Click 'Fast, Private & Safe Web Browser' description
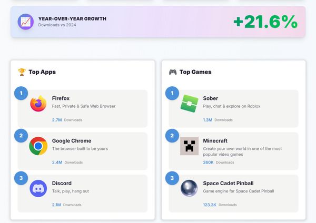Image resolution: width=316 pixels, height=223 pixels. click(x=84, y=106)
